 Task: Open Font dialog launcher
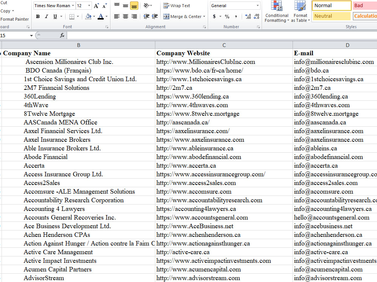tap(107, 27)
